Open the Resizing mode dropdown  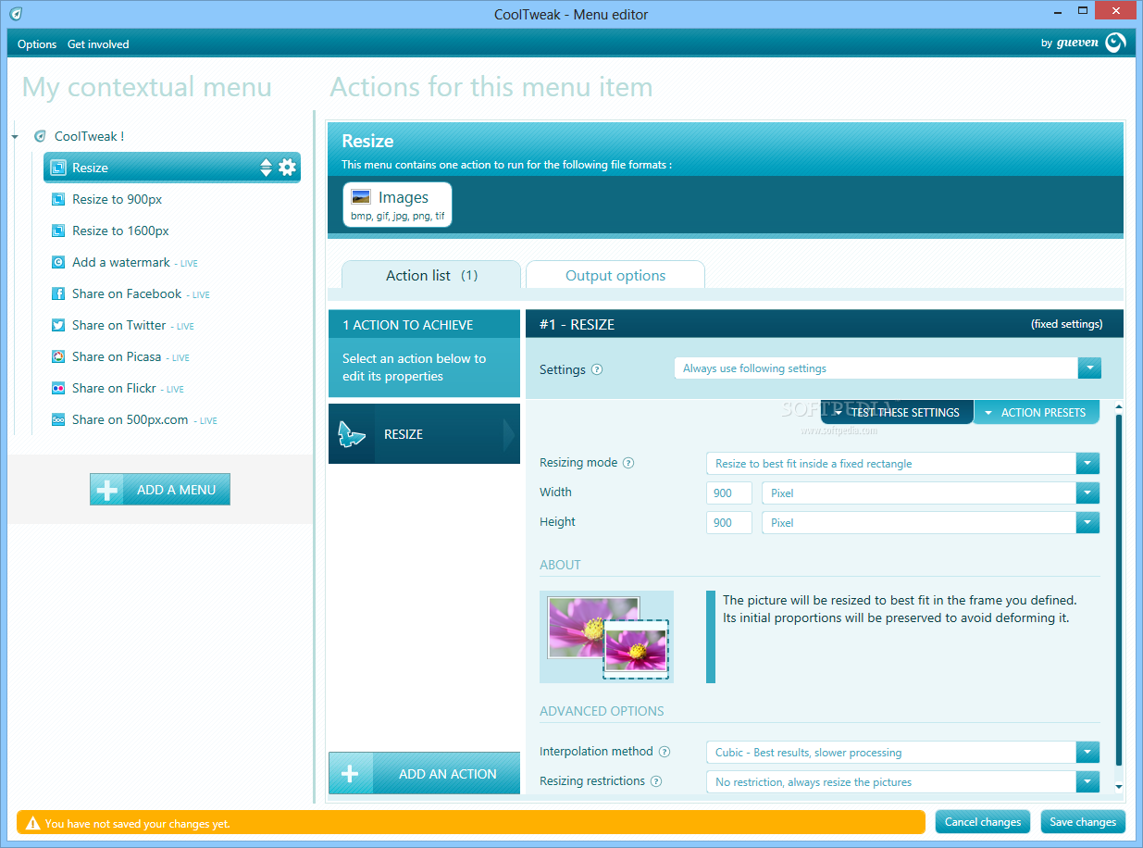[x=1088, y=464]
